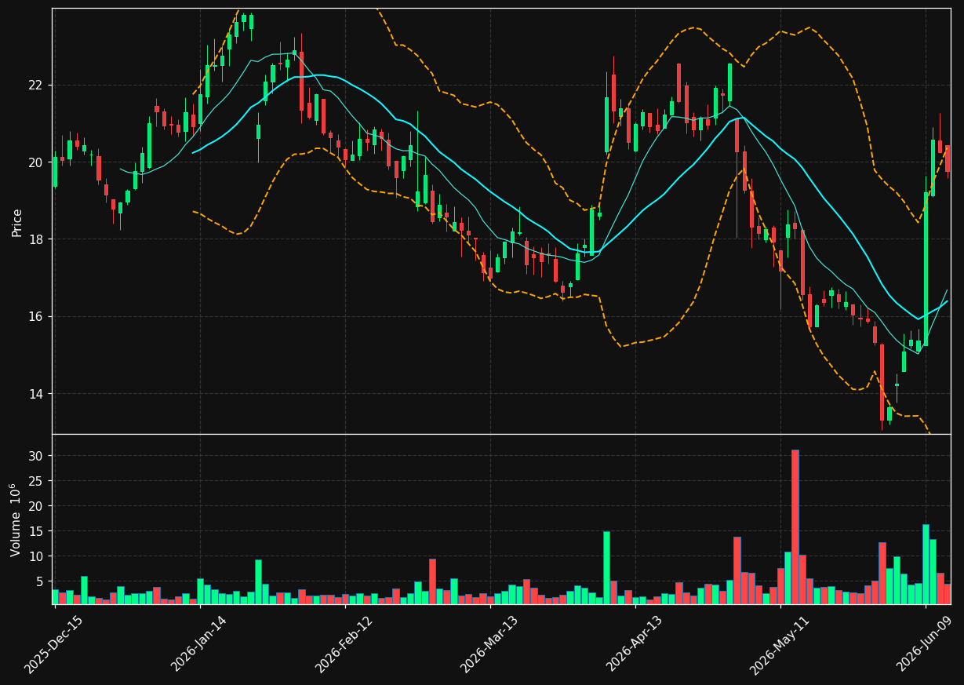Click price tick label 16
The width and height of the screenshot is (964, 685).
coord(37,317)
